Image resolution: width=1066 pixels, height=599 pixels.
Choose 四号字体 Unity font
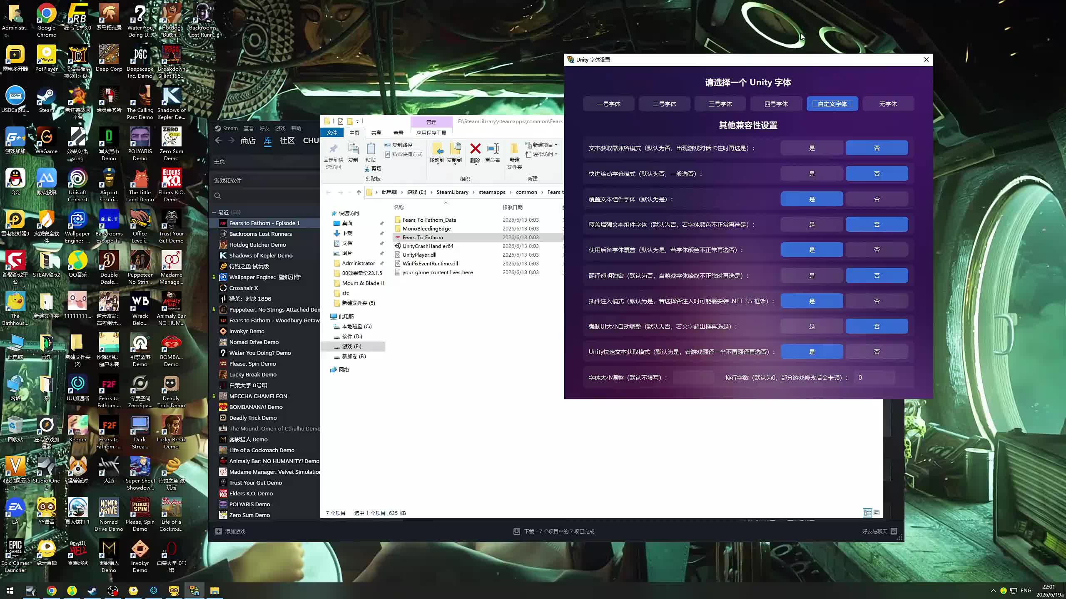click(776, 104)
